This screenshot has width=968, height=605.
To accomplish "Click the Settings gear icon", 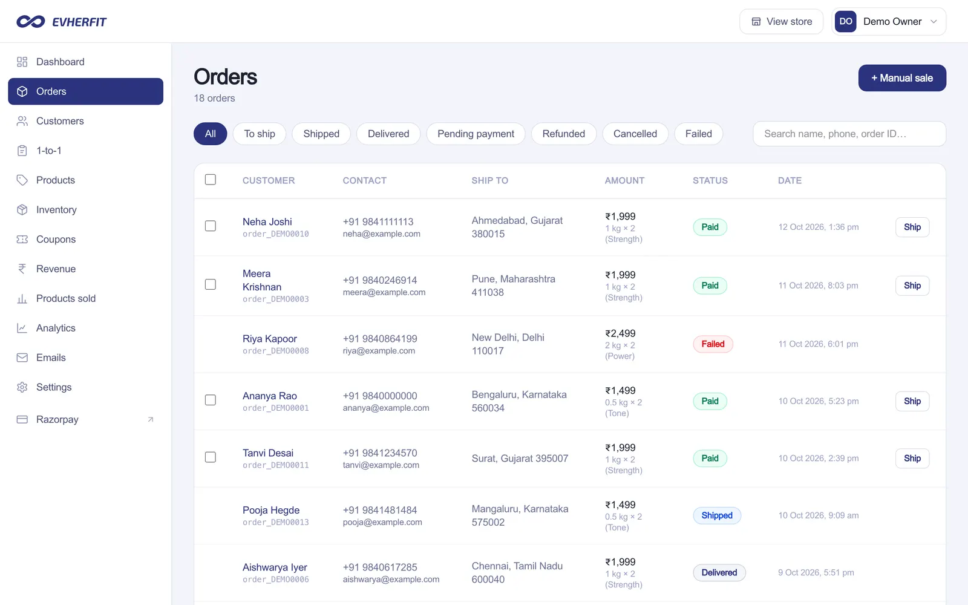I will tap(22, 388).
